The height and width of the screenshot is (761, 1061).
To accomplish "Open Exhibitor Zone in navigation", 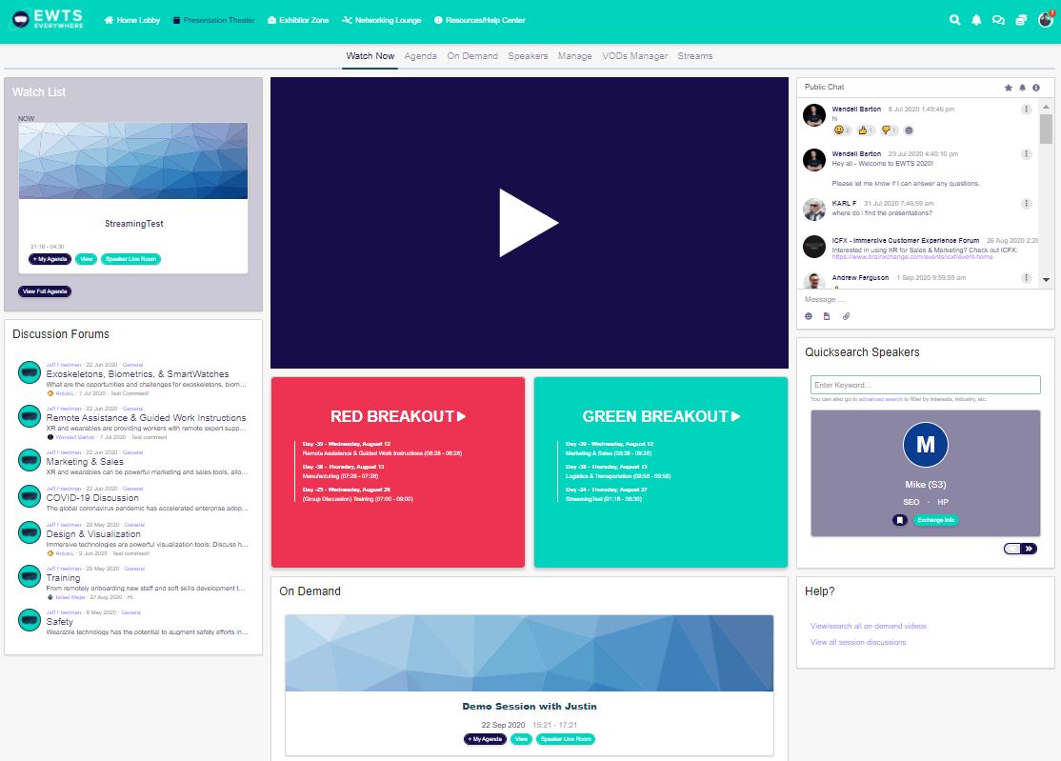I will (298, 20).
